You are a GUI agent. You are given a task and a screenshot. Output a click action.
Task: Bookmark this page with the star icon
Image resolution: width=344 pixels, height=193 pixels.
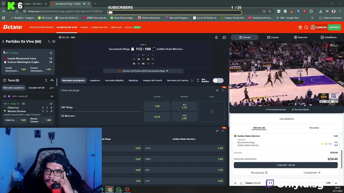[x=270, y=11]
